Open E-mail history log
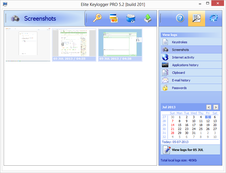Viewport: 226px width, 173px height. pyautogui.click(x=181, y=80)
